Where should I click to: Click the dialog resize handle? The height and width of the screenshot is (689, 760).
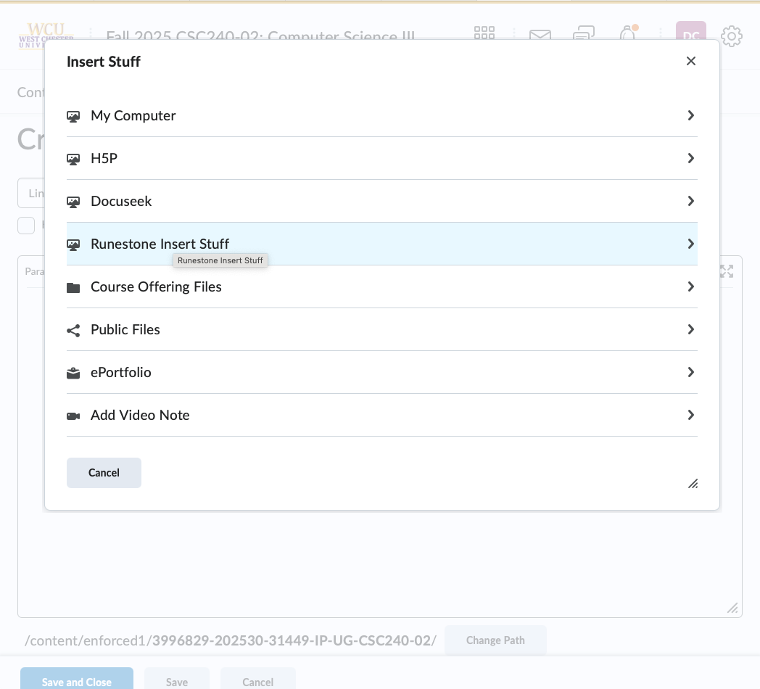click(693, 483)
